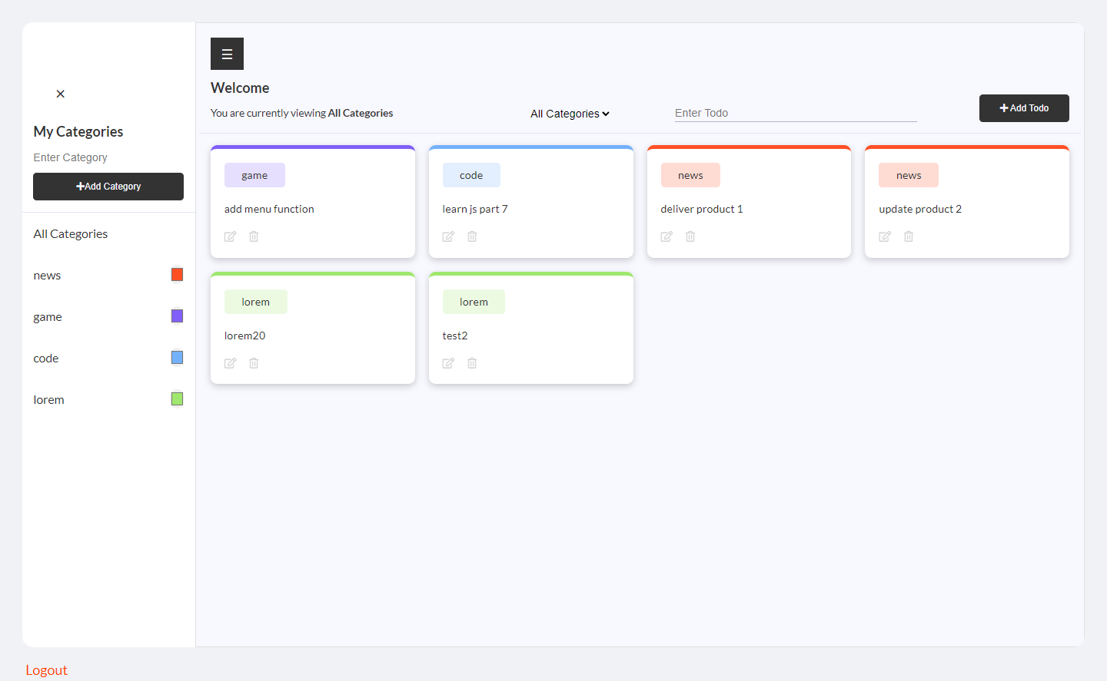Select the news category in sidebar
The image size is (1107, 681).
point(48,276)
